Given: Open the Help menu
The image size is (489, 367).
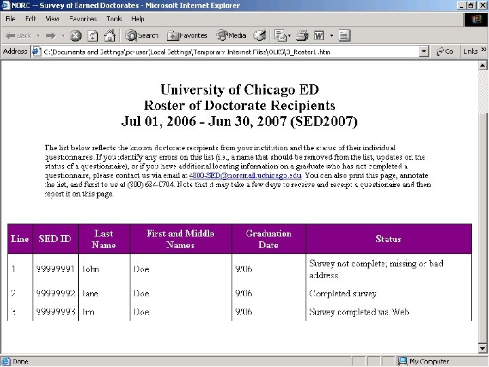Looking at the screenshot, I should [x=137, y=19].
